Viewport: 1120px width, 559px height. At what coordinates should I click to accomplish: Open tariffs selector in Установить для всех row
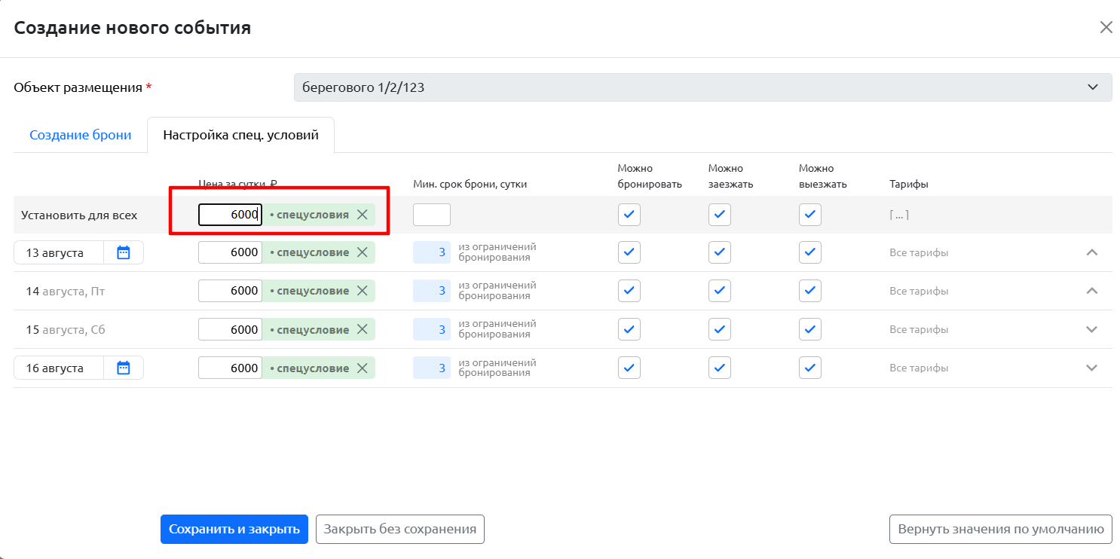(x=899, y=215)
